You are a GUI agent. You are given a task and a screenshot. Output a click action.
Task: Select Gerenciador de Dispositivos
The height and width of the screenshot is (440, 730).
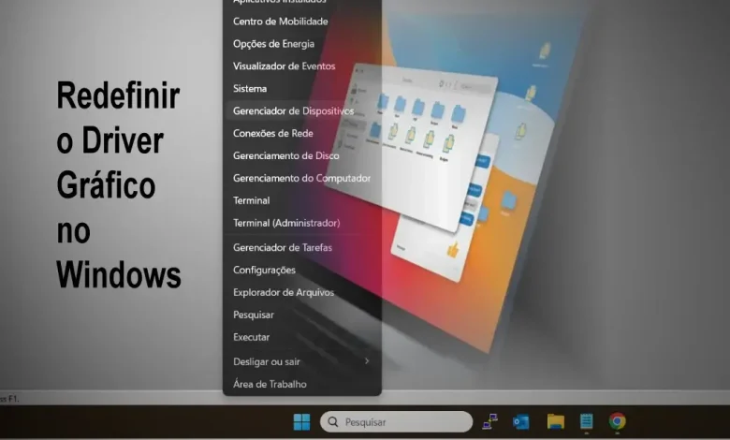point(302,110)
